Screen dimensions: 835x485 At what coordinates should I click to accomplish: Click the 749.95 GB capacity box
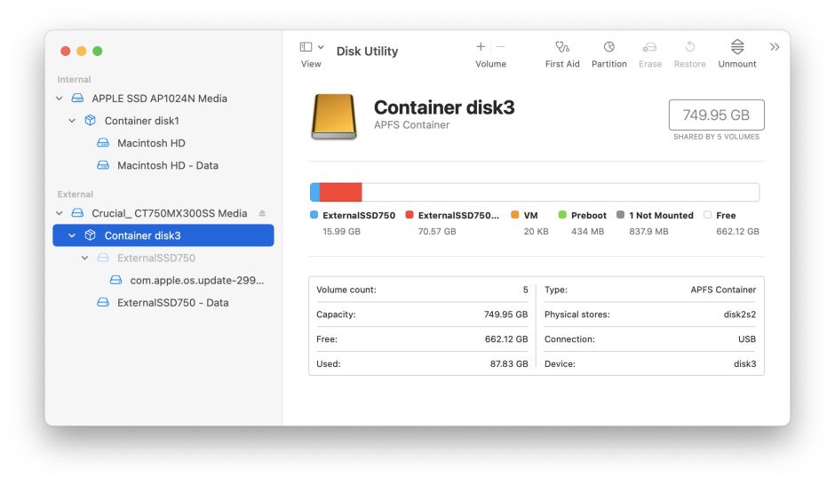[716, 115]
